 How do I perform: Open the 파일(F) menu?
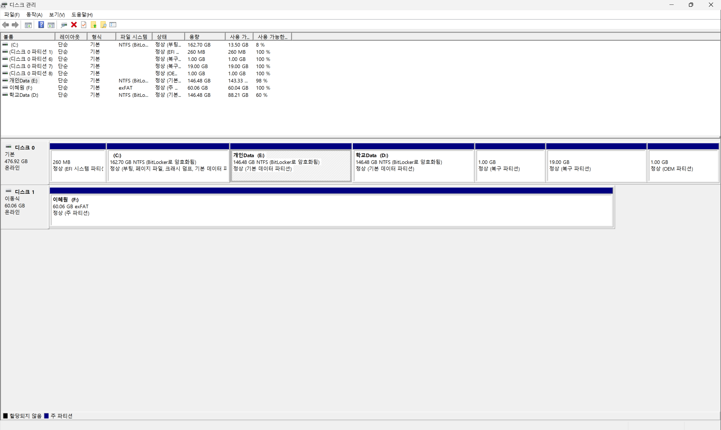(12, 15)
